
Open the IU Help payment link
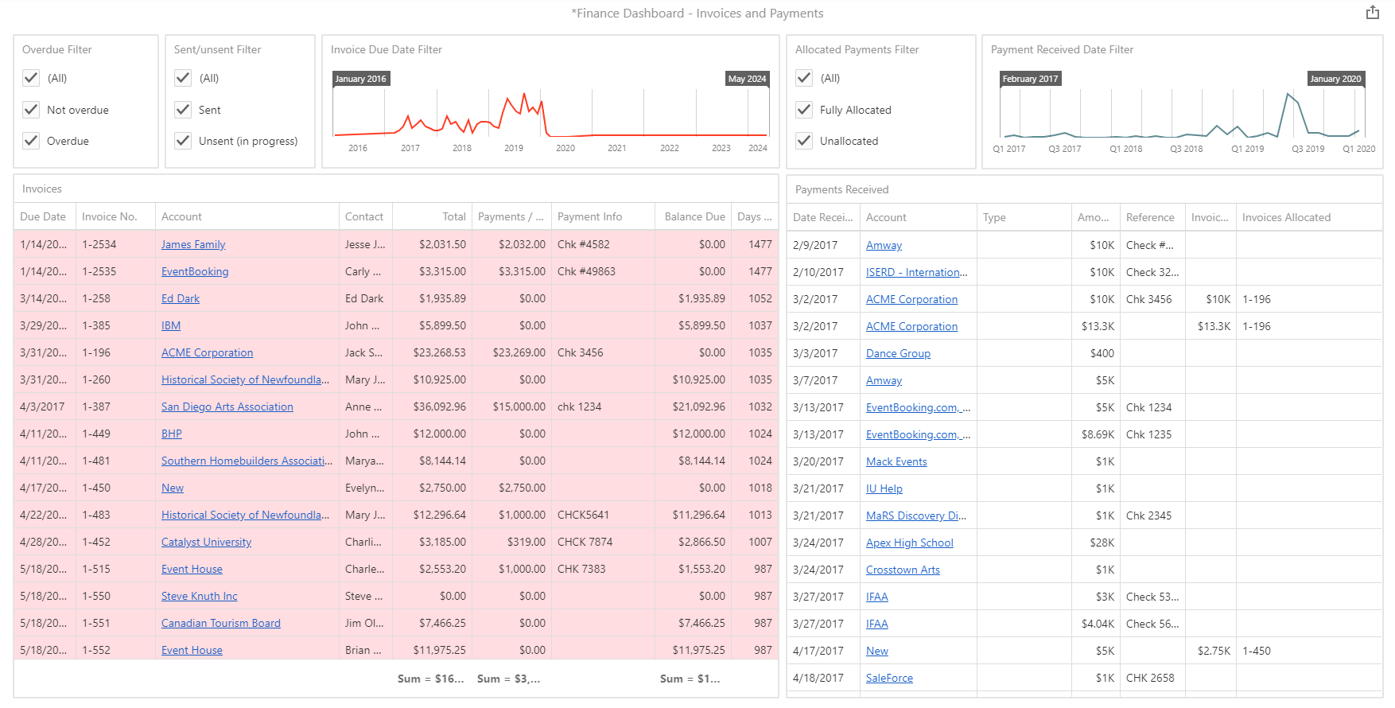[884, 488]
